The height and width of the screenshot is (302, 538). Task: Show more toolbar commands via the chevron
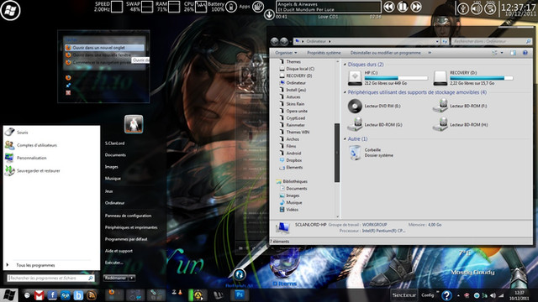430,53
